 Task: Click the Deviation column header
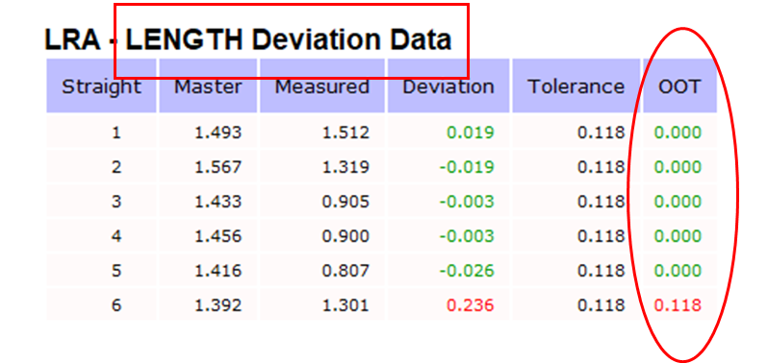click(448, 87)
